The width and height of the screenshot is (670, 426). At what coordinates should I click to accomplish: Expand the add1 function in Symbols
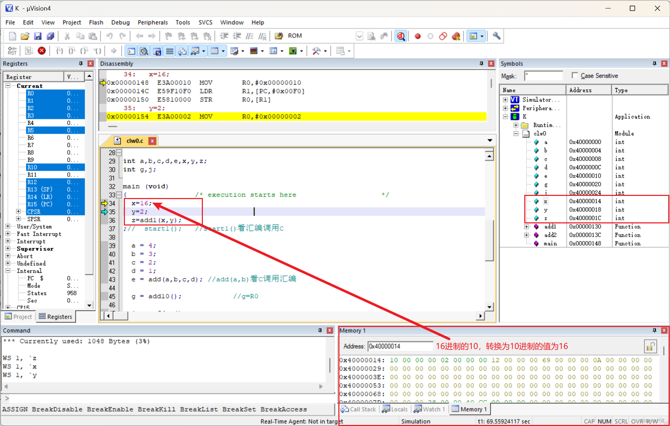click(526, 226)
